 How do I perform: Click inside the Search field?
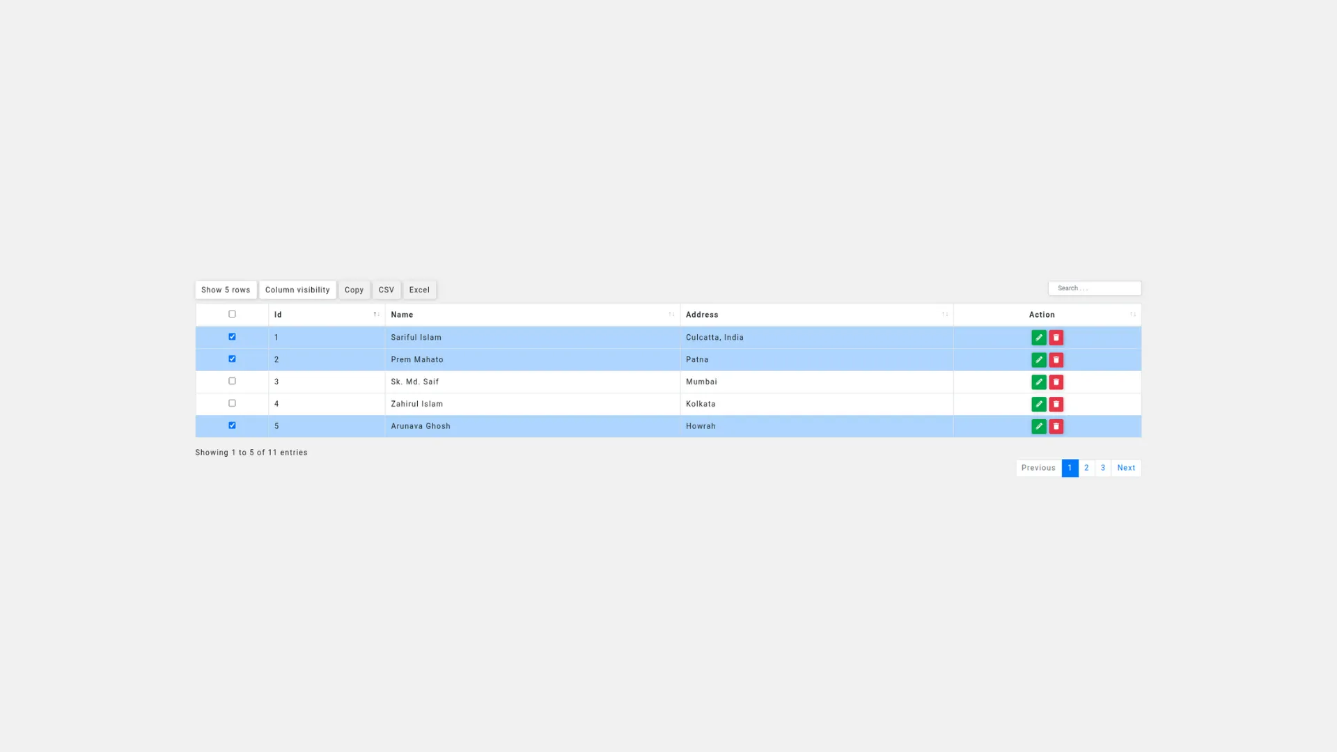click(1094, 288)
